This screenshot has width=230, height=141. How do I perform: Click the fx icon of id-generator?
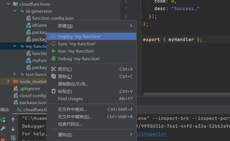[22, 11]
